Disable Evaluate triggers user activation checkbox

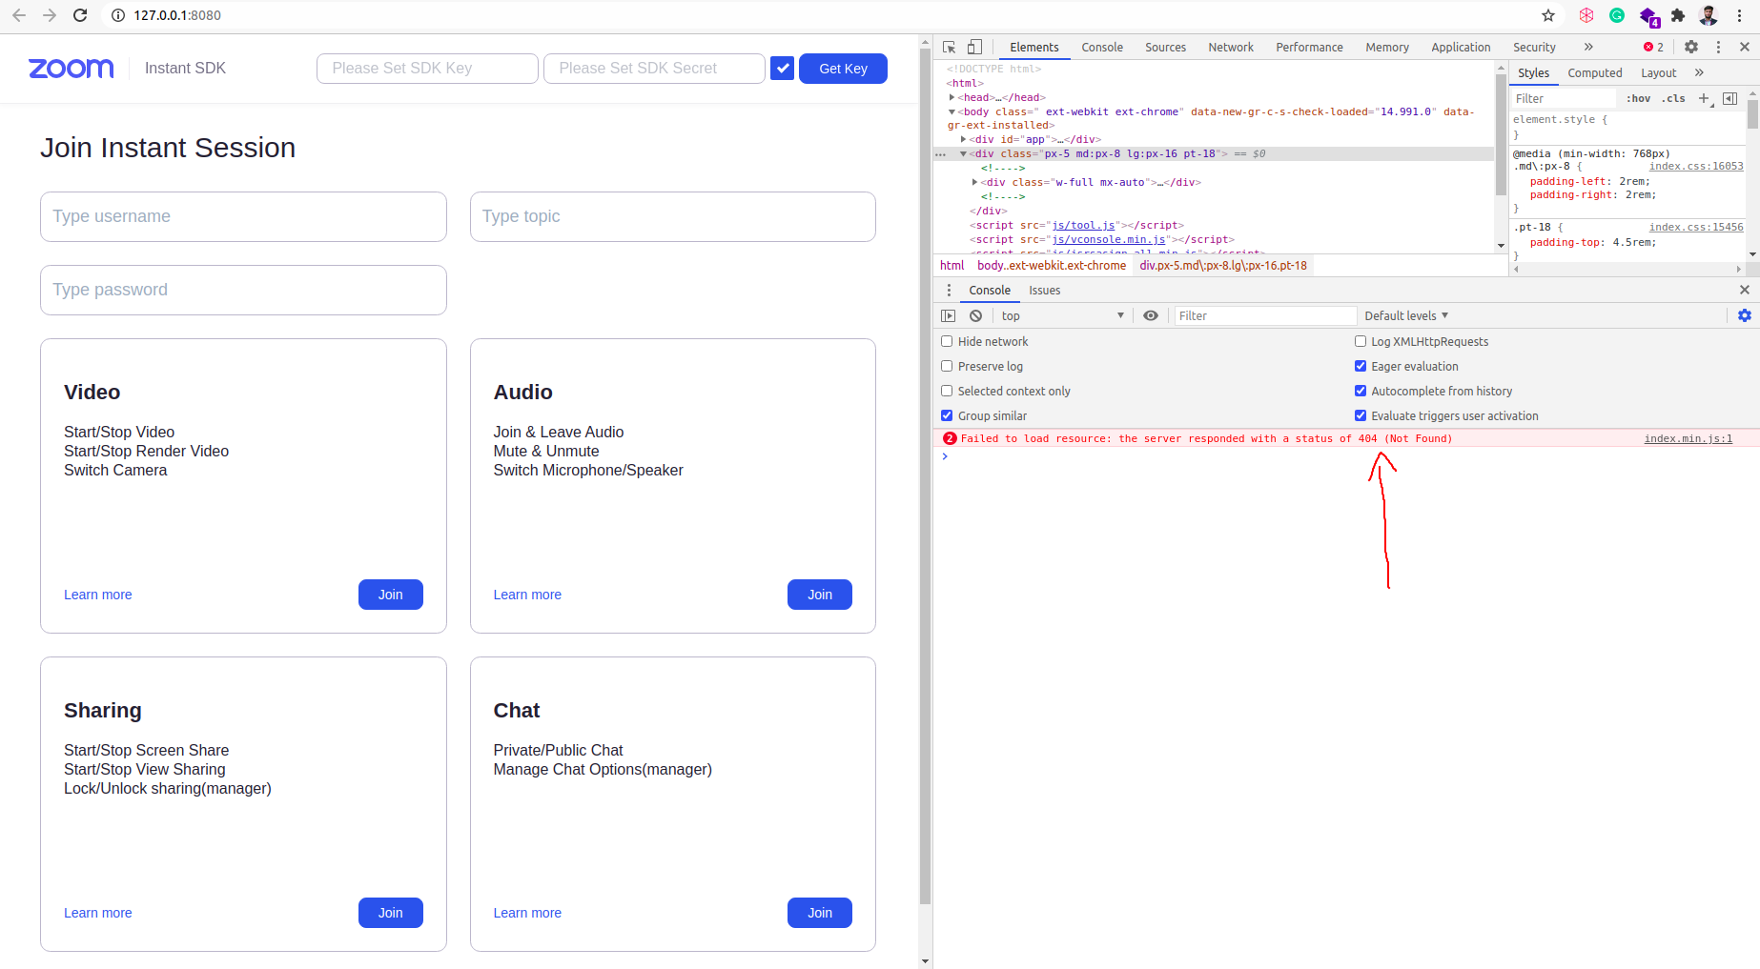click(x=1361, y=415)
